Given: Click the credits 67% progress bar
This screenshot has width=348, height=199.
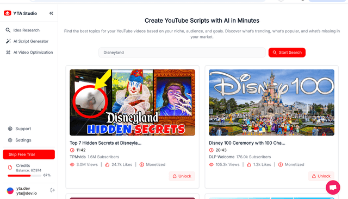Looking at the screenshot, I should click(x=24, y=176).
